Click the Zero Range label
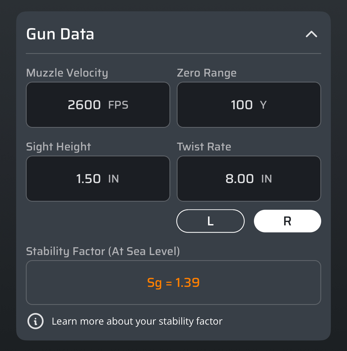 click(x=207, y=73)
